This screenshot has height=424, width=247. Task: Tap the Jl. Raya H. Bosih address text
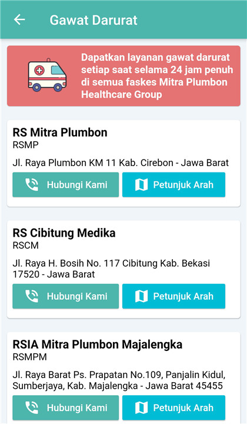[111, 269]
